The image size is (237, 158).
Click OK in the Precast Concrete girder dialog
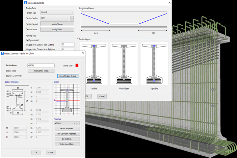(x=36, y=152)
